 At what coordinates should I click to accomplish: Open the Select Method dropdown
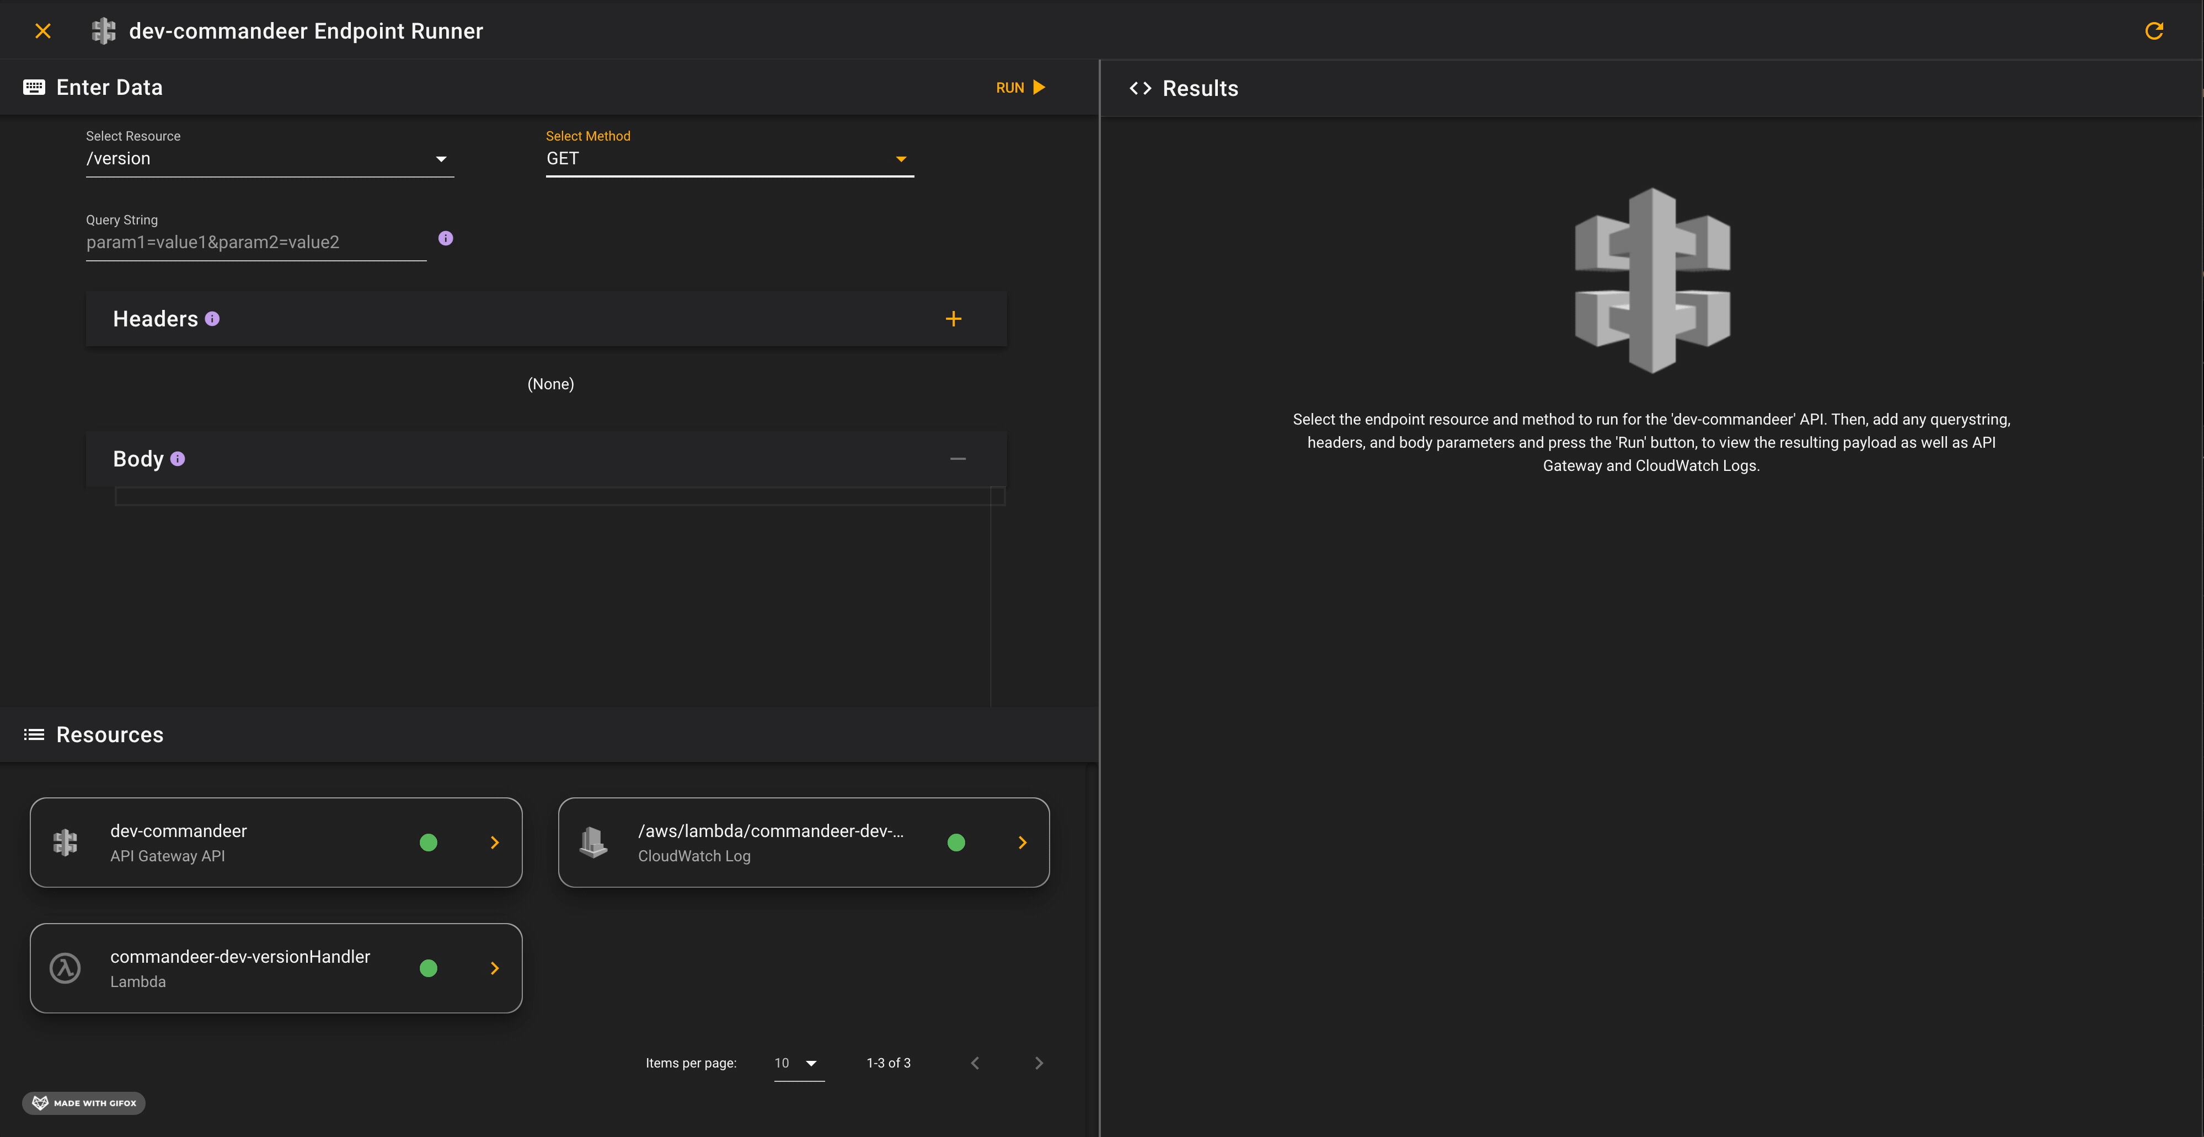pyautogui.click(x=729, y=158)
